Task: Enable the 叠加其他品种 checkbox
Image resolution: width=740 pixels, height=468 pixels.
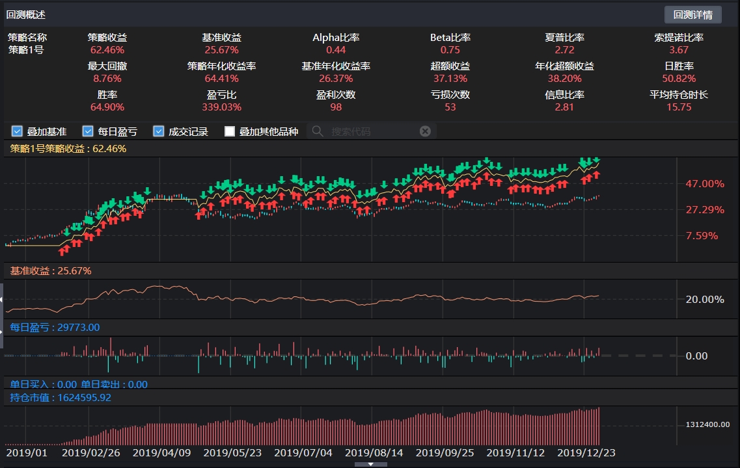Action: 229,131
